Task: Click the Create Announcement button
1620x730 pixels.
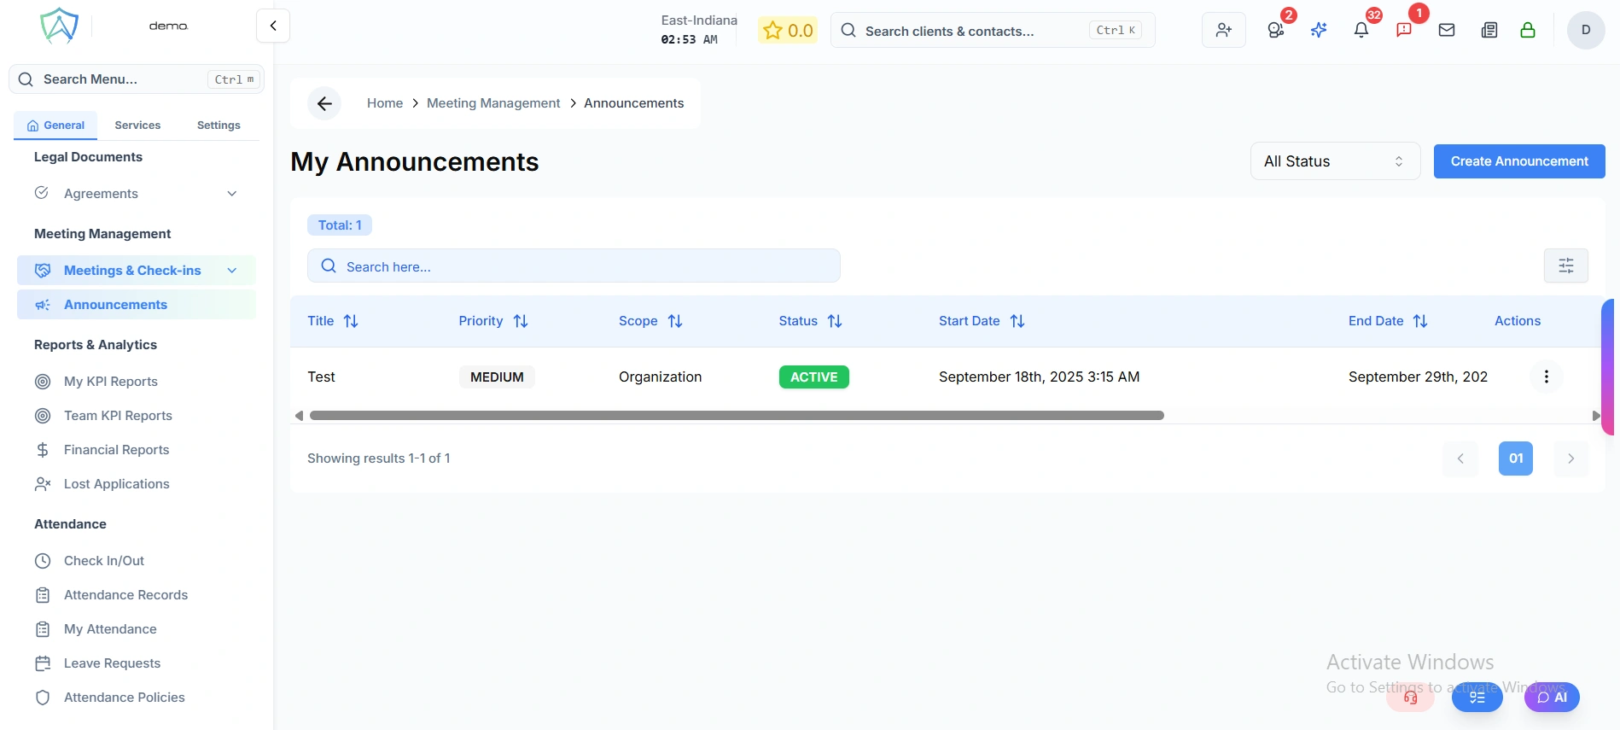Action: (x=1518, y=161)
